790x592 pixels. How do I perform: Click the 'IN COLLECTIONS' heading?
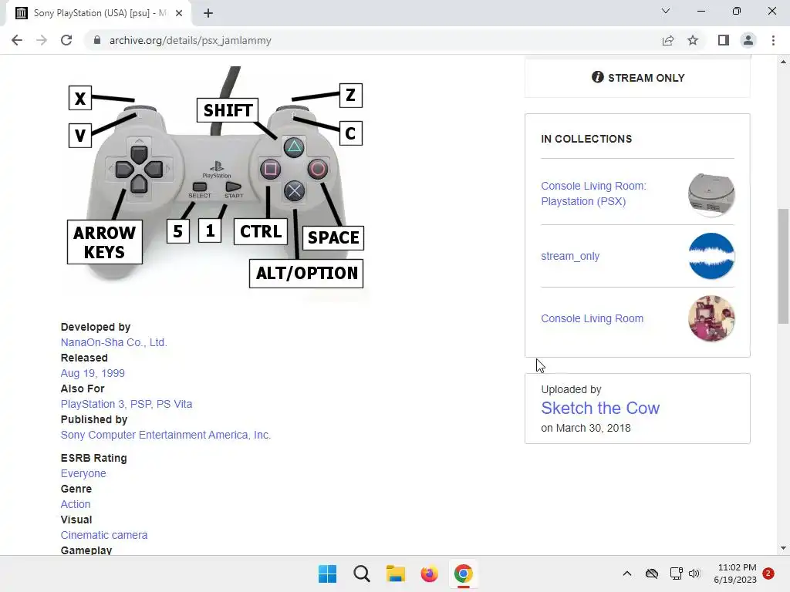586,139
